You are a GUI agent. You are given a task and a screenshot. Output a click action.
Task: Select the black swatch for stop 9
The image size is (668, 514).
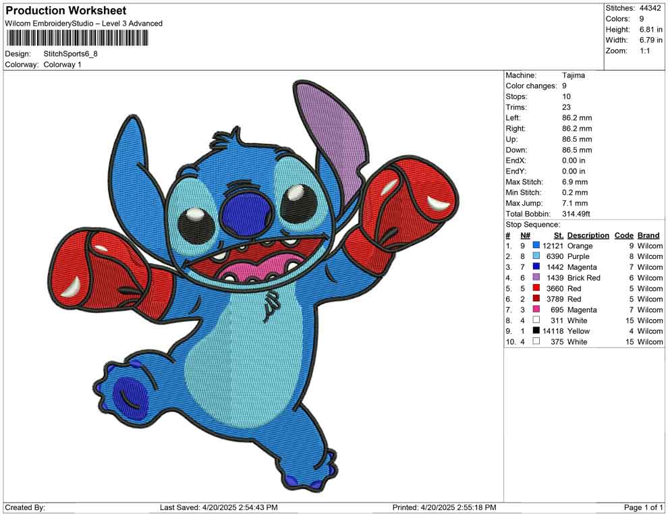(536, 331)
